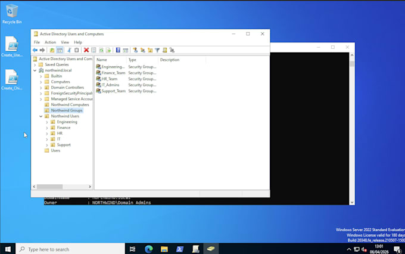Click the tree pane horizontal scrollbar thumb
Screen dimensions: 405x254
pyautogui.click(x=49, y=187)
